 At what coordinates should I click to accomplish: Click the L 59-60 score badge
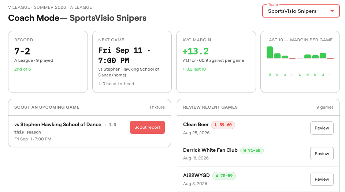pos(223,125)
